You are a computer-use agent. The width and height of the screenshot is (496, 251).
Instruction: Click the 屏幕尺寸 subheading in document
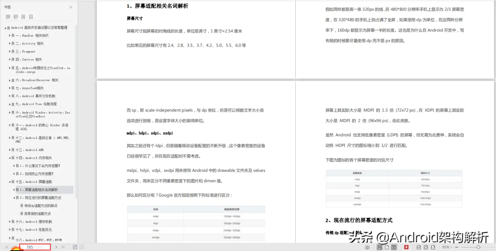[x=135, y=19]
